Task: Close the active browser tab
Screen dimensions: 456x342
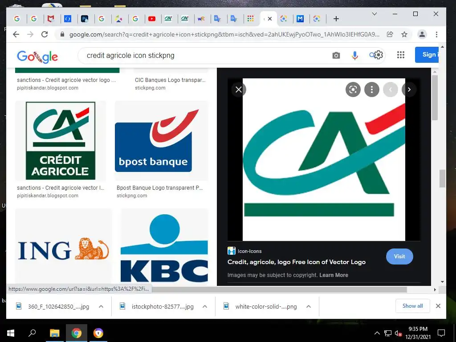Action: pos(270,19)
